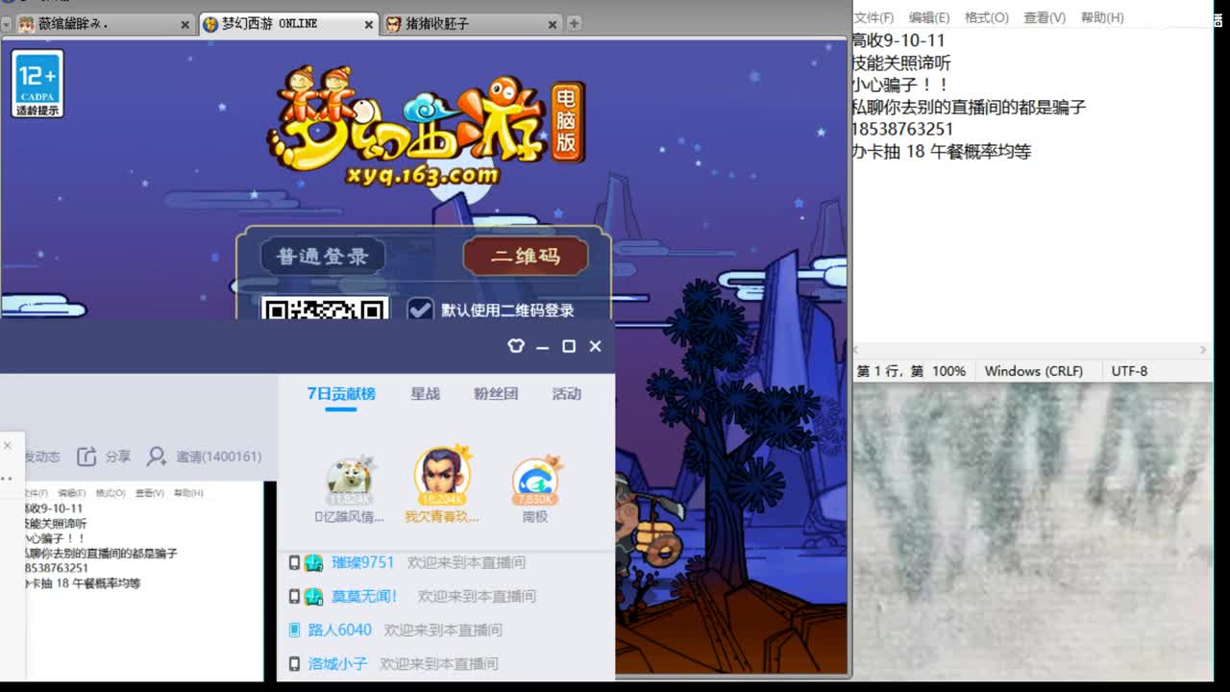Open user 路人6040 in chat list

(x=339, y=630)
